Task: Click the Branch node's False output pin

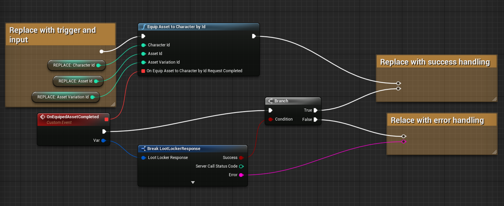Action: (x=316, y=120)
